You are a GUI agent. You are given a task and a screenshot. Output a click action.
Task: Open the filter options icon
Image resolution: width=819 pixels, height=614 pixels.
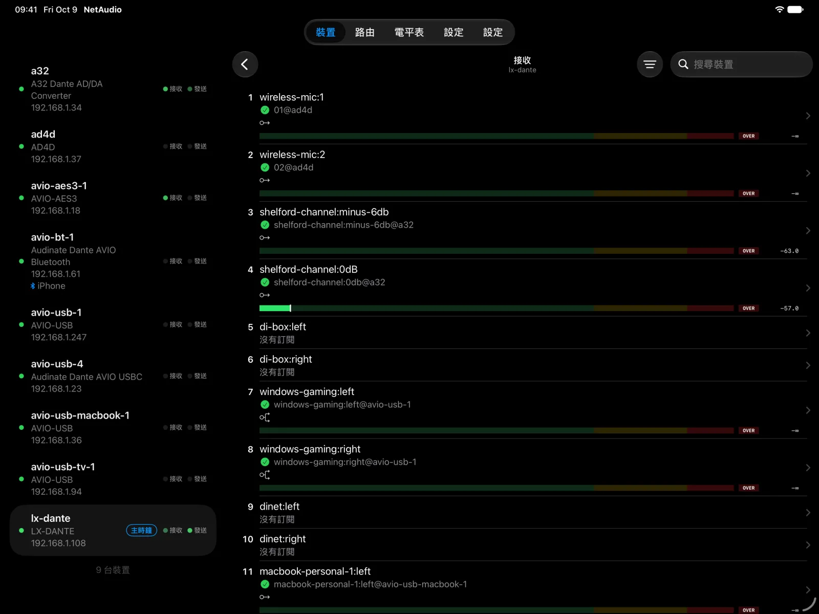(650, 64)
